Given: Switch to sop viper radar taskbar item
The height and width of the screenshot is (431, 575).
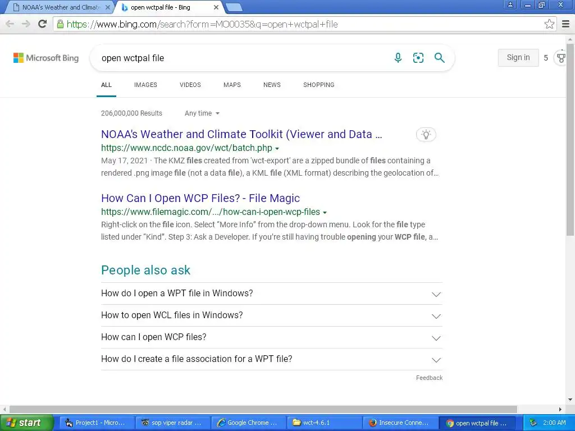Looking at the screenshot, I should pyautogui.click(x=173, y=423).
